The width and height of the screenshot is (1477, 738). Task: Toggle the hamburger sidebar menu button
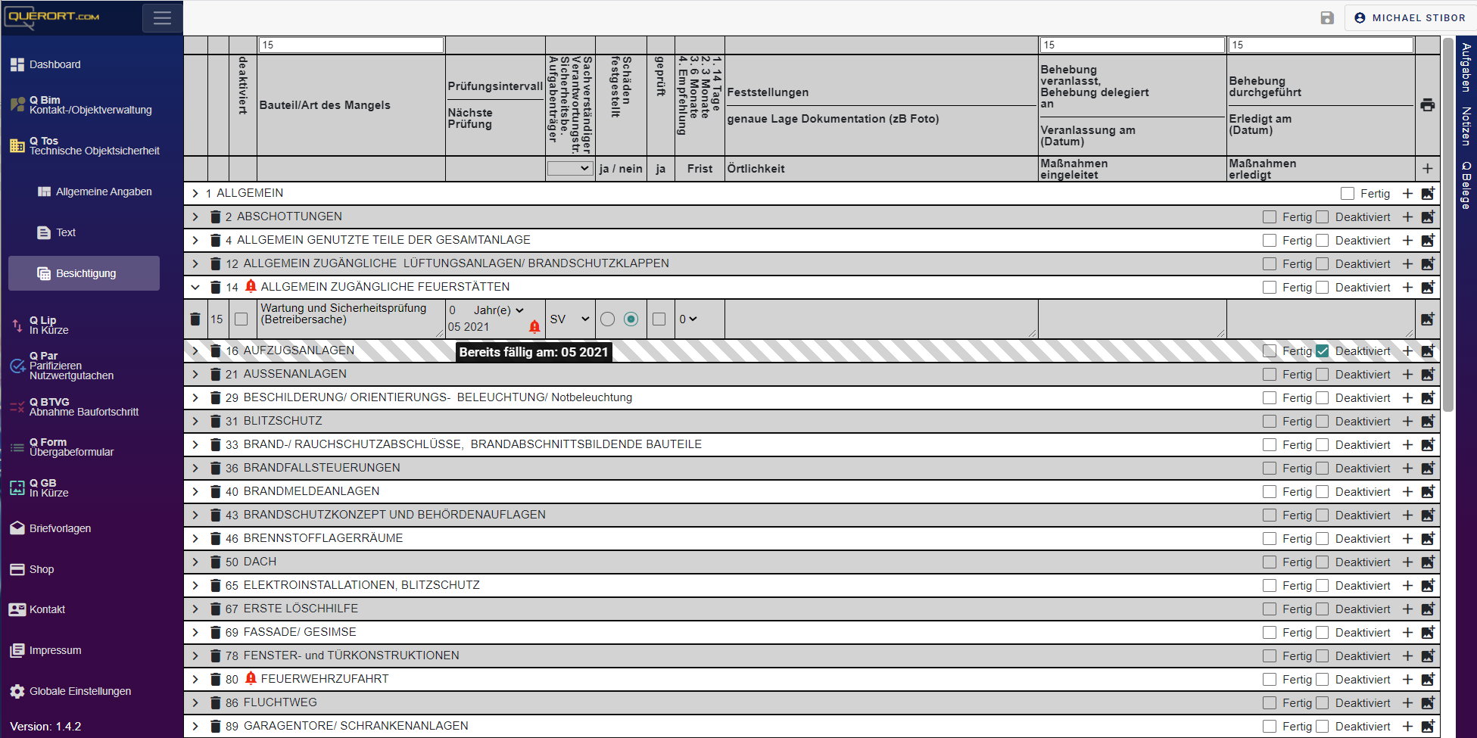[x=162, y=17]
